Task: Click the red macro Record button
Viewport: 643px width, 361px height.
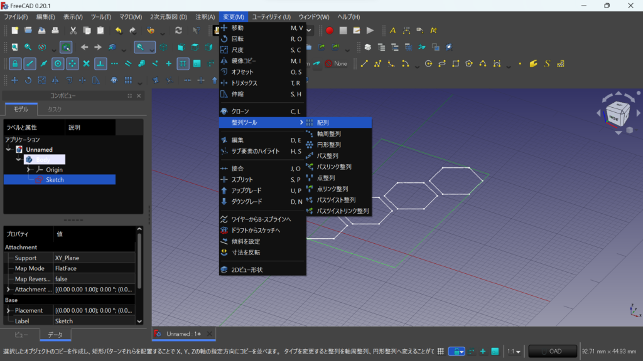Action: tap(329, 30)
